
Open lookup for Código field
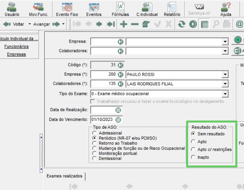click(120, 65)
